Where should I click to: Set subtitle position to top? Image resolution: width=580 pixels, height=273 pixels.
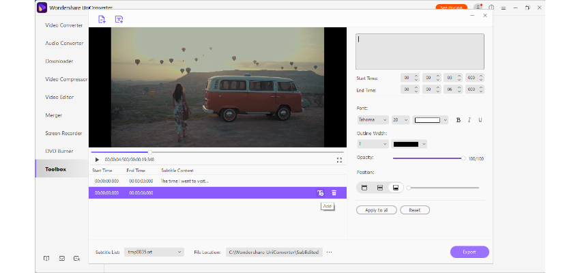[364, 188]
